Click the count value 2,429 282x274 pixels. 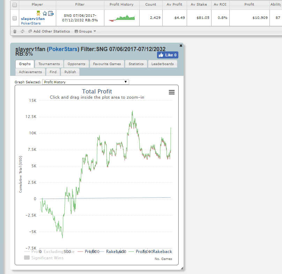[155, 18]
